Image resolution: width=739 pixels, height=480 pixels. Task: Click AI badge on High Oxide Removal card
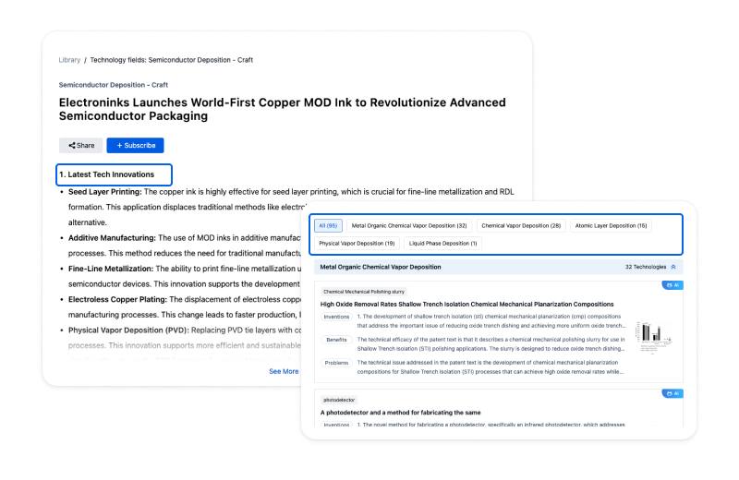672,285
